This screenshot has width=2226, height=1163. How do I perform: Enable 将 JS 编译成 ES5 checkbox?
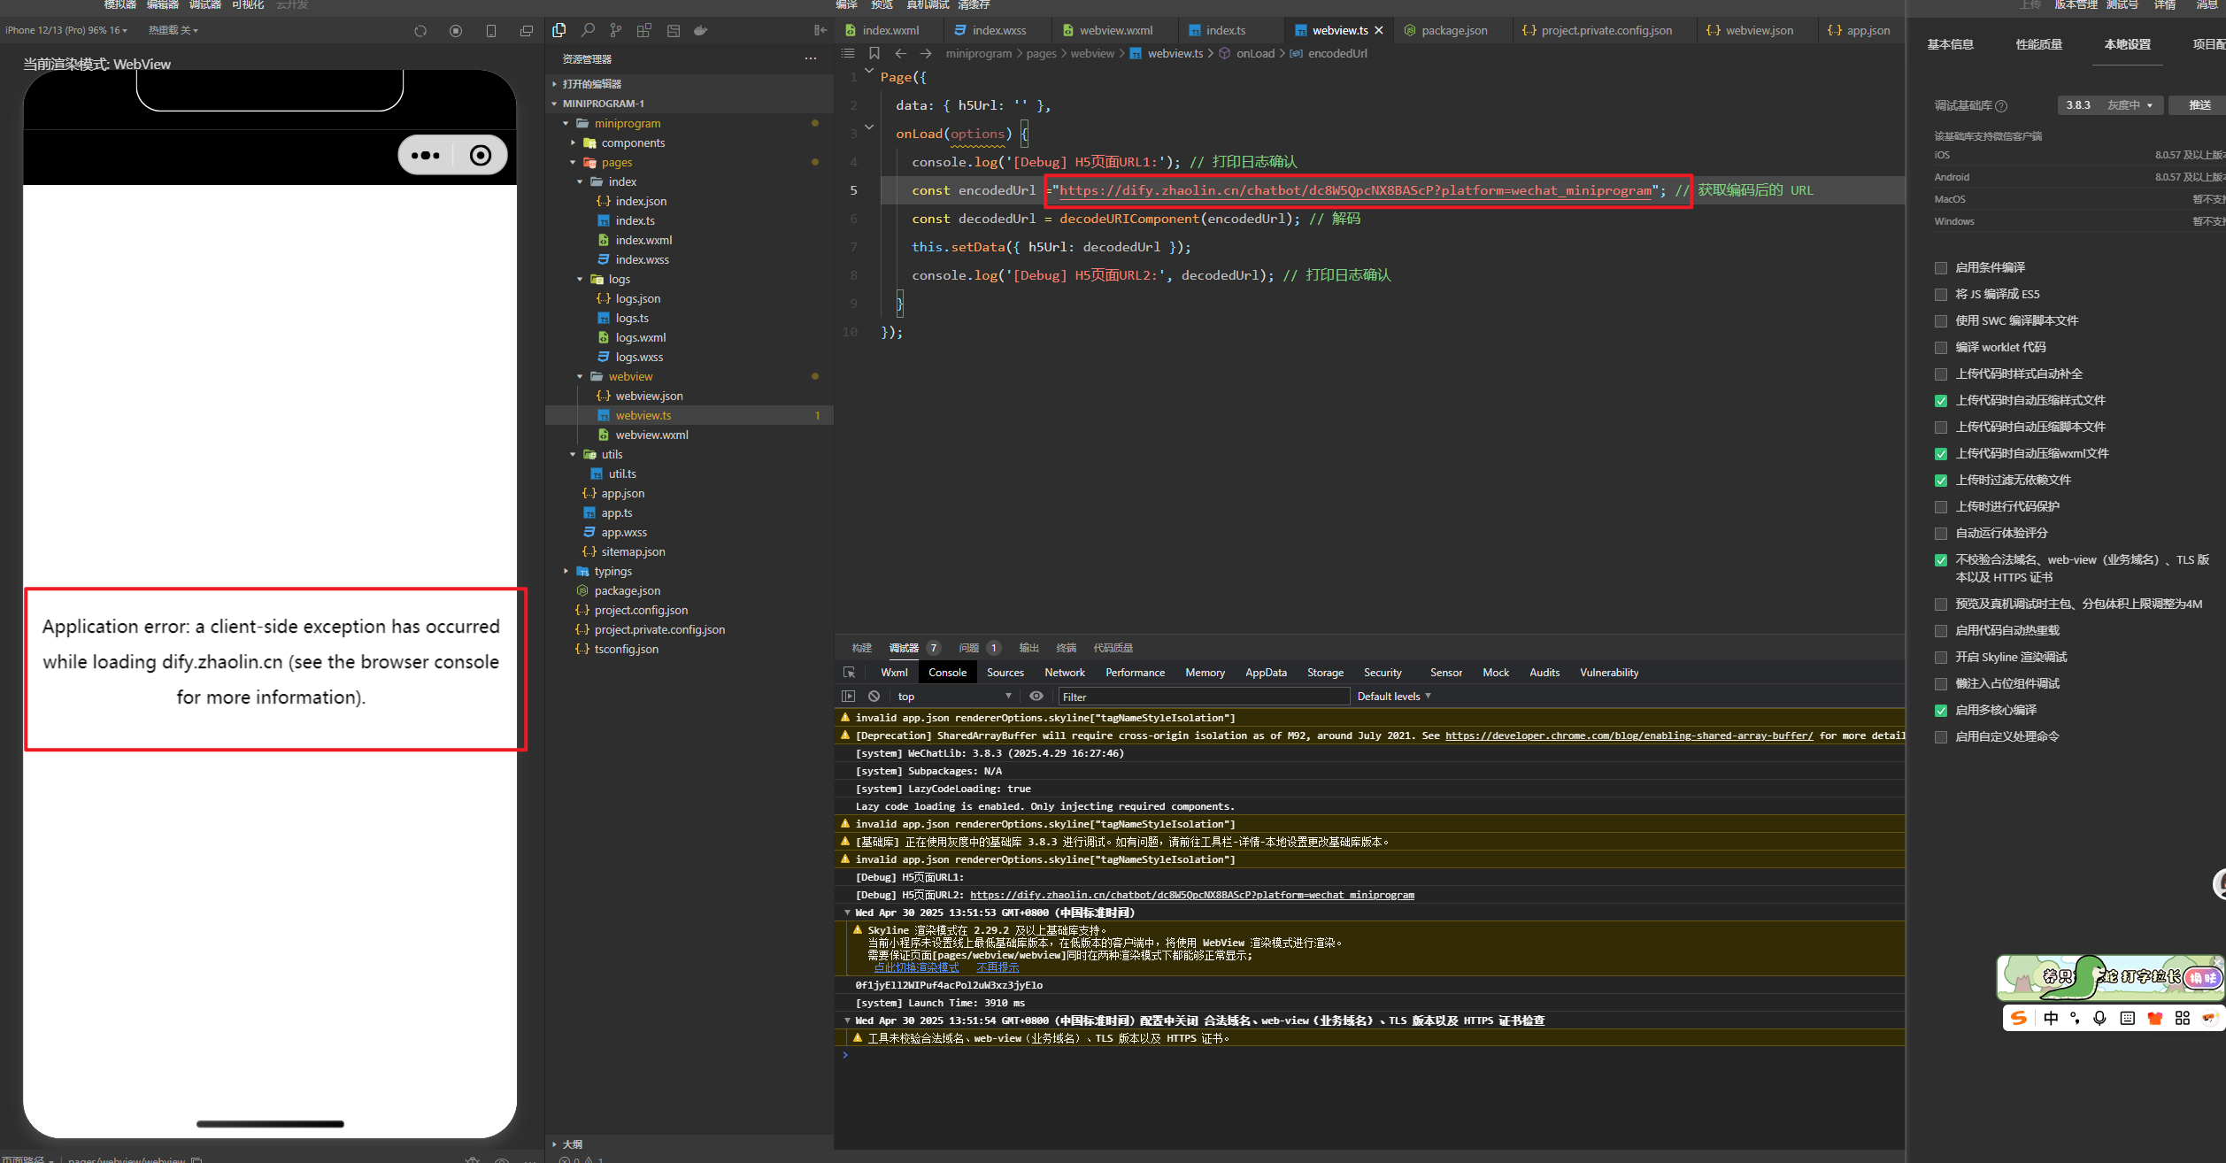pos(1941,295)
